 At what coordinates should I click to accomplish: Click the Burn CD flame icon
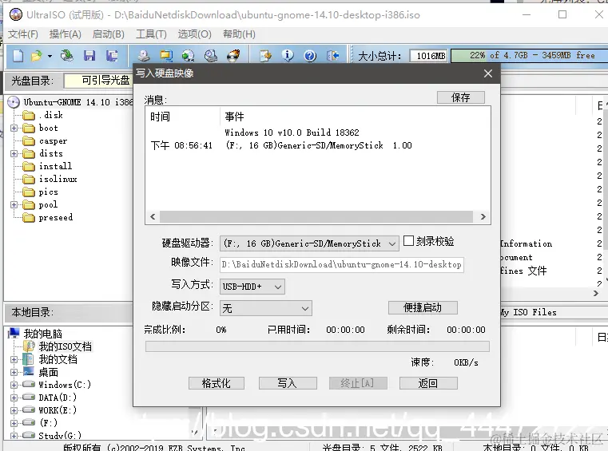pyautogui.click(x=233, y=56)
